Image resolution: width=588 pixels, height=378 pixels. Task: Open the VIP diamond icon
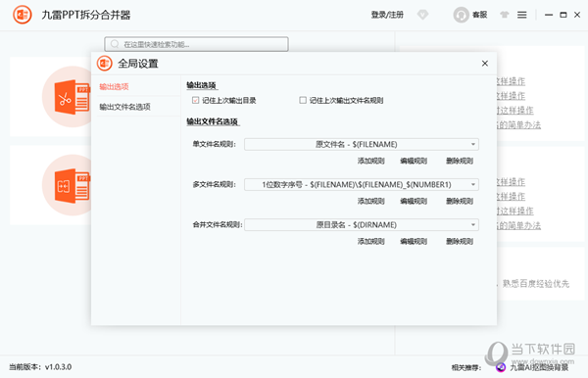[x=422, y=15]
